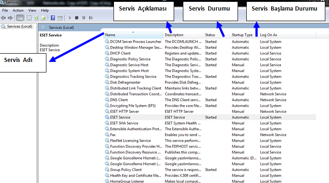Sort by the Status column header
This screenshot has width=329, height=183.
pyautogui.click(x=216, y=35)
